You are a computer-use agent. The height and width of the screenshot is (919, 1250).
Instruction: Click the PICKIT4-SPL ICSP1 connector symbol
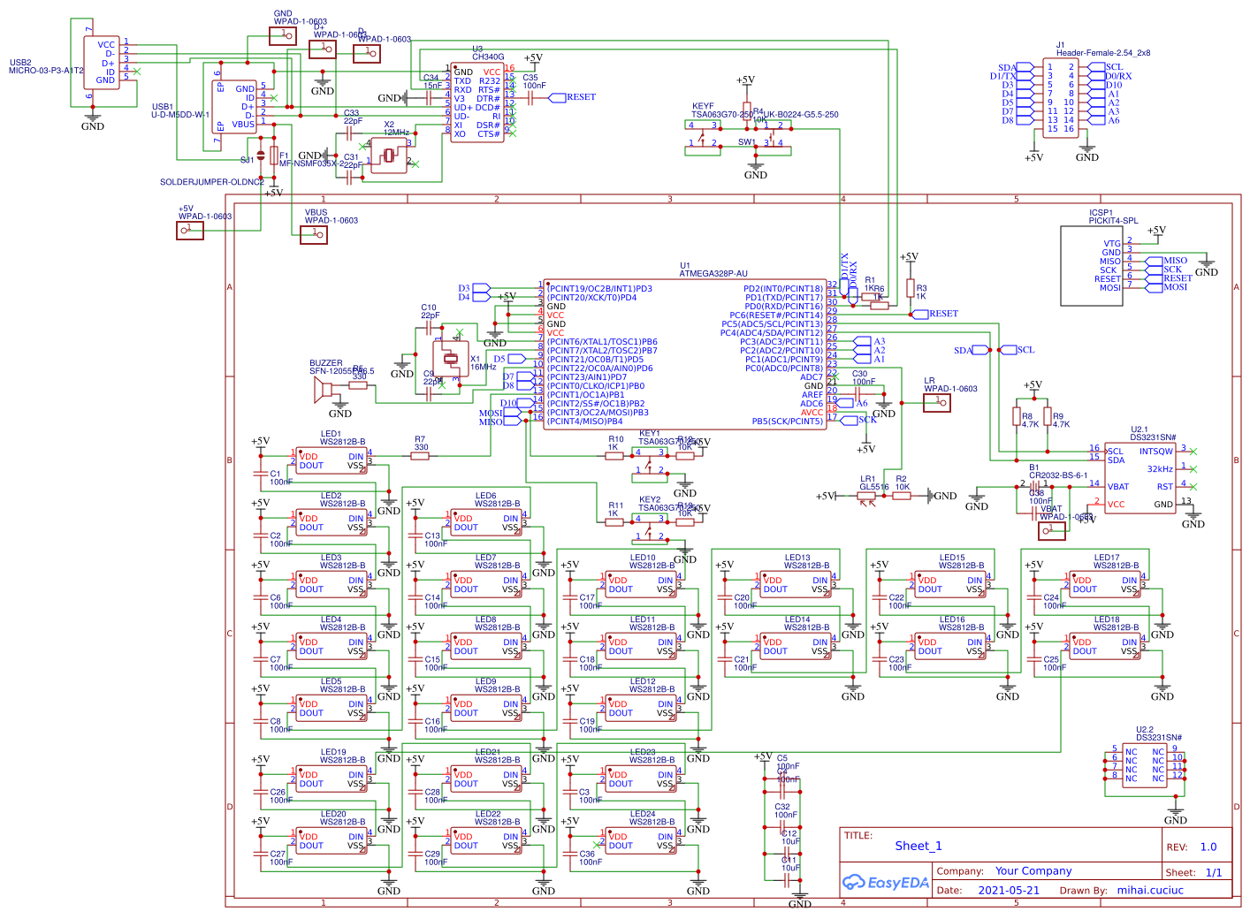(1092, 265)
